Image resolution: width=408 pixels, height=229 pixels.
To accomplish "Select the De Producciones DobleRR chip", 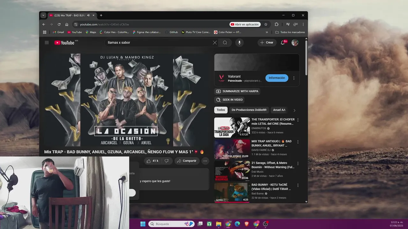I will coord(249,110).
